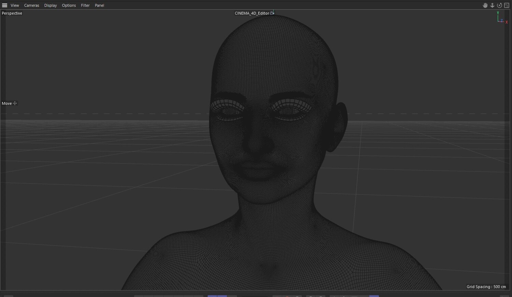Click the XYZ axis orientation gizmo

(502, 17)
